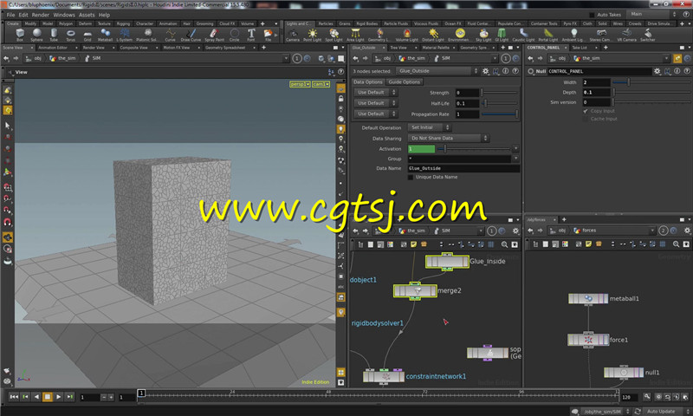Select the Spray Paint shelf tool
This screenshot has height=416, width=693.
tap(214, 35)
